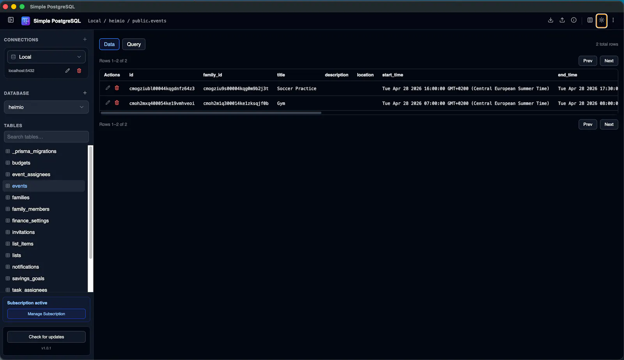The image size is (624, 360).
Task: Click Manage Subscription button
Action: [46, 314]
